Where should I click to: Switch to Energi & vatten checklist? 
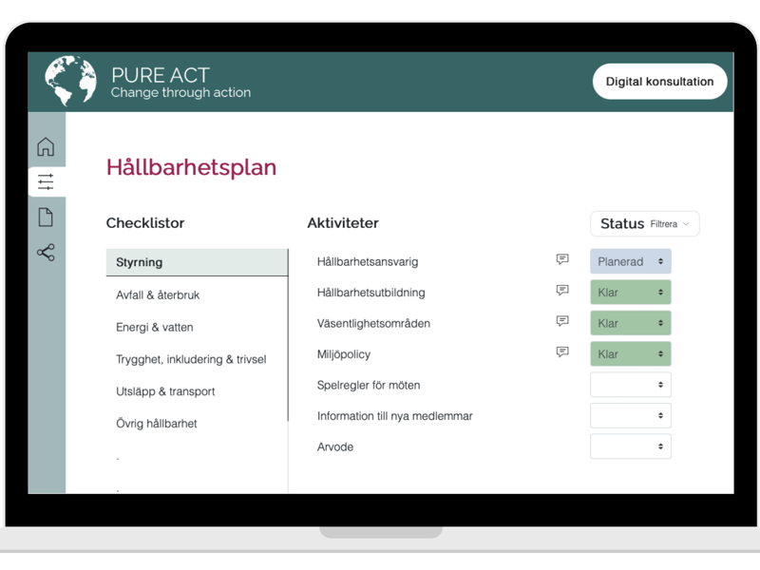155,328
